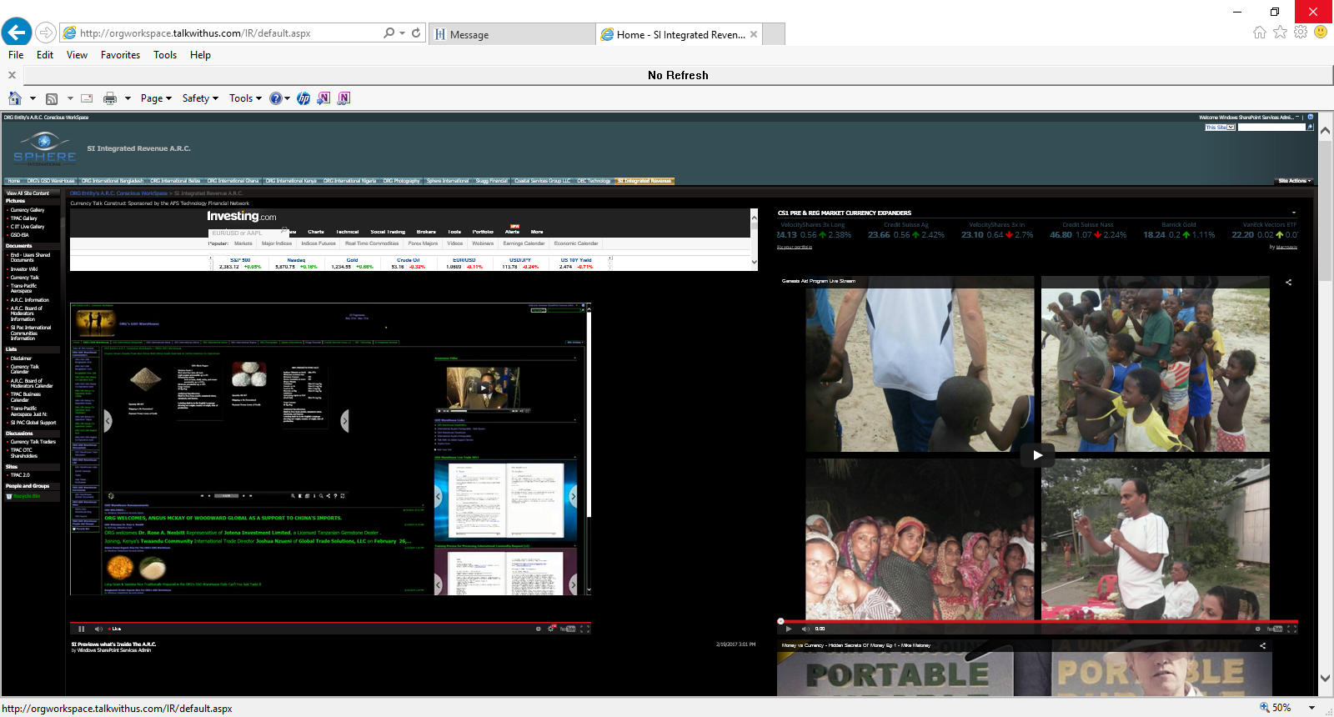
Task: Open the View menu
Action: 77,55
